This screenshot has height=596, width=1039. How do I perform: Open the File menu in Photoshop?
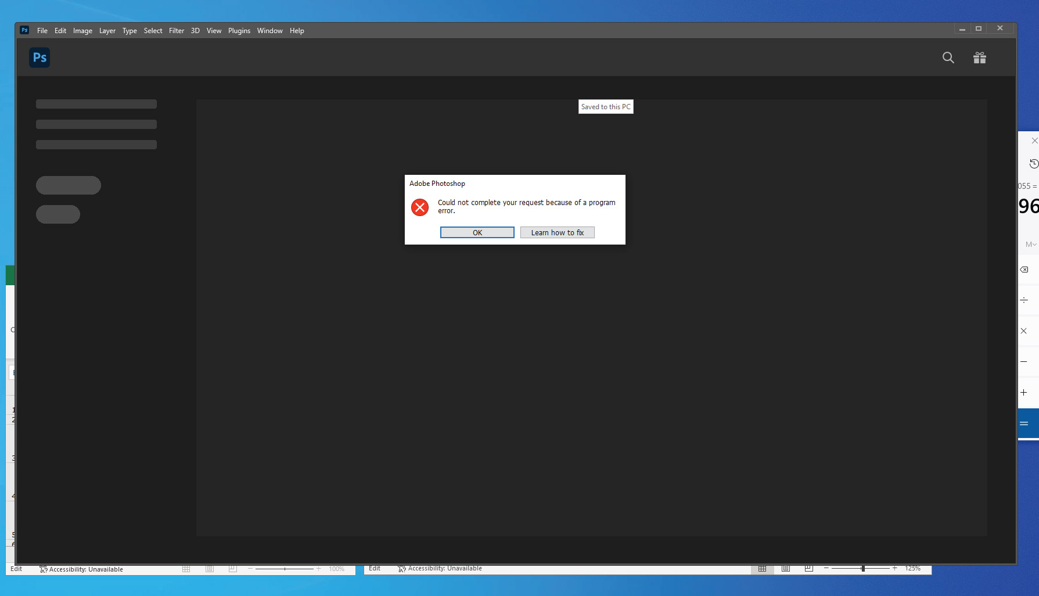pos(42,30)
